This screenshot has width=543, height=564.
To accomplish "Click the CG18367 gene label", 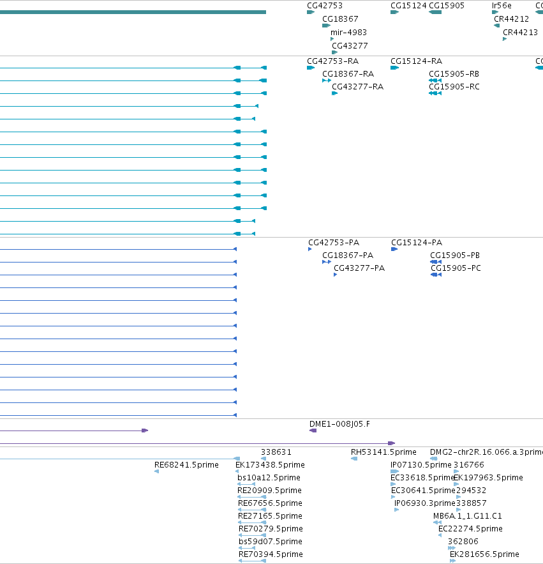I will coord(340,19).
